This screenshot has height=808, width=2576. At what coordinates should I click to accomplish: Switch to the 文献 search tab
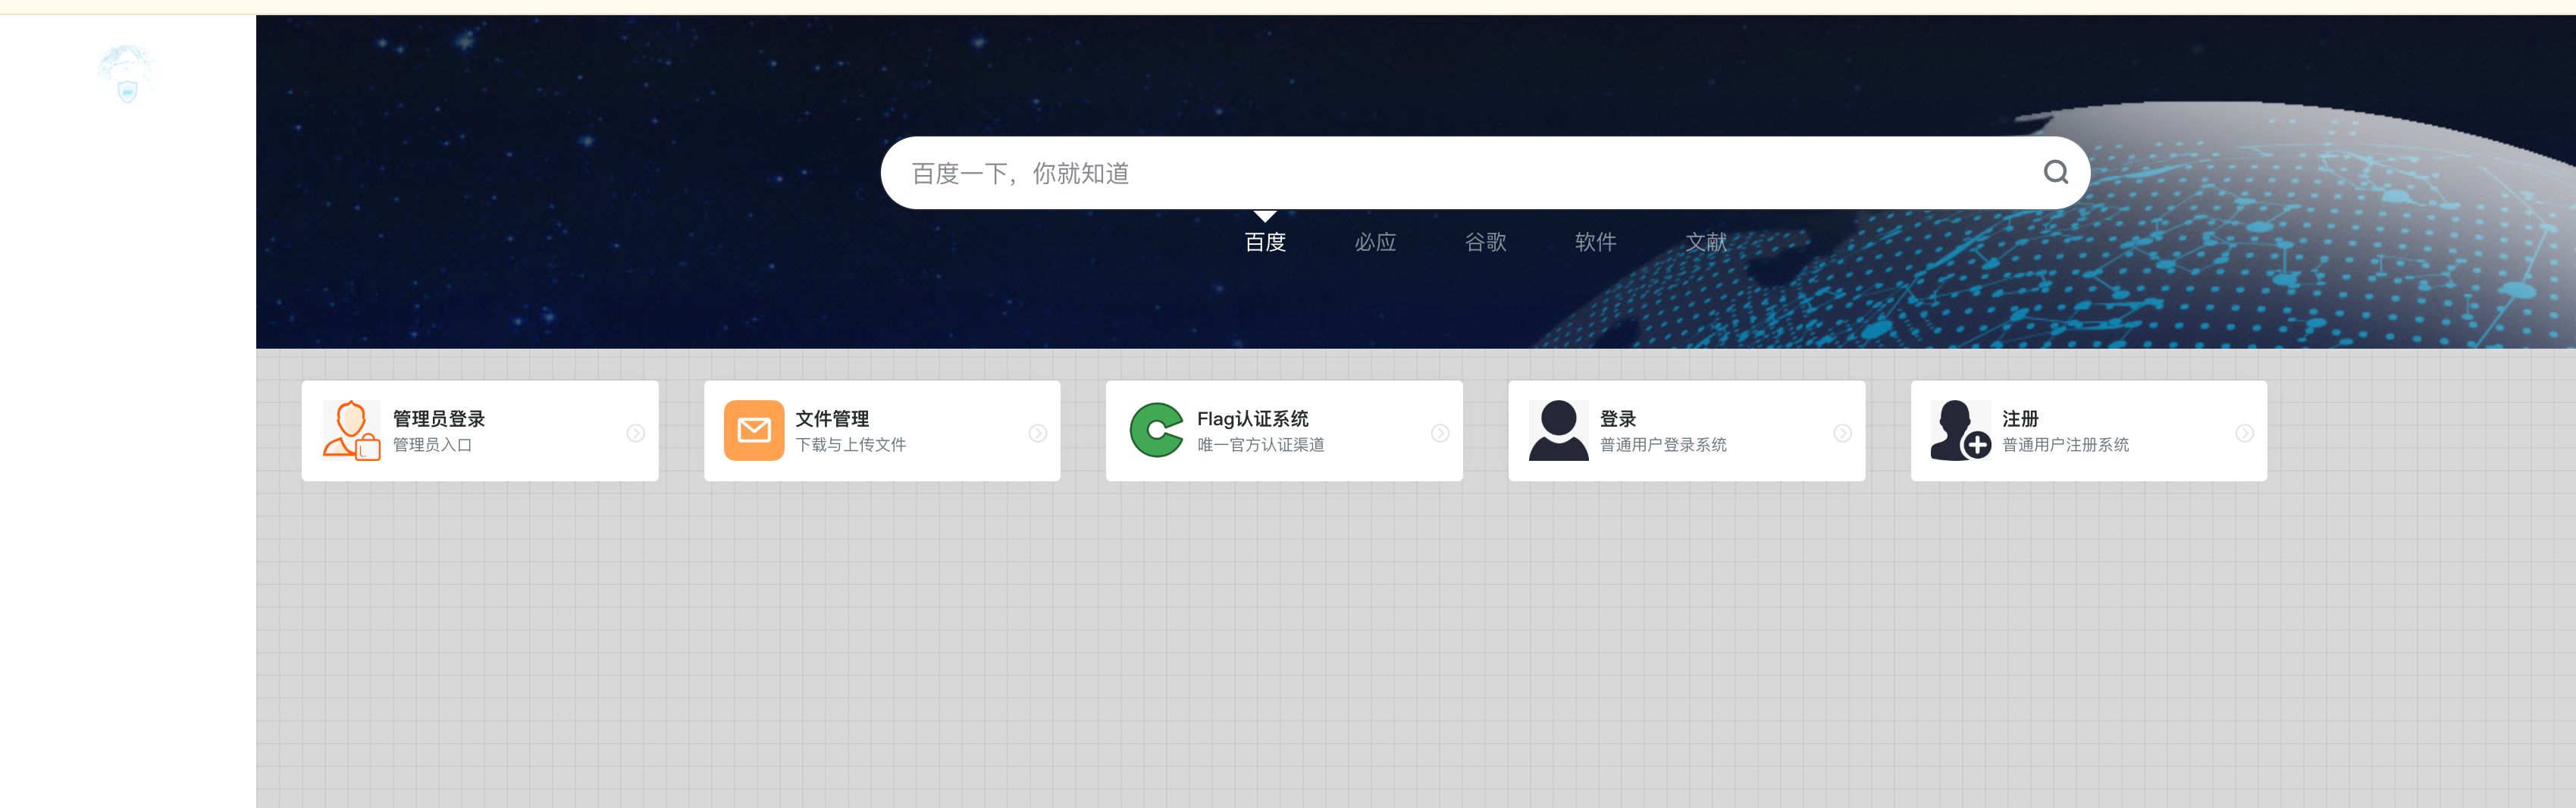coord(1706,242)
